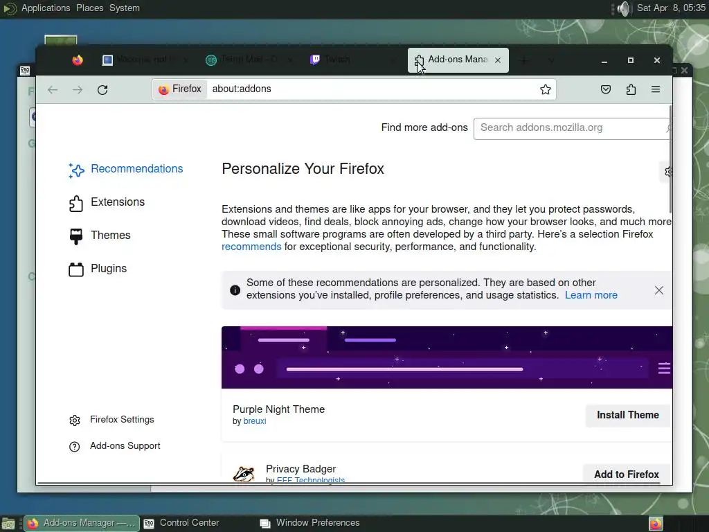Open Recommendations sidebar category

pyautogui.click(x=126, y=169)
